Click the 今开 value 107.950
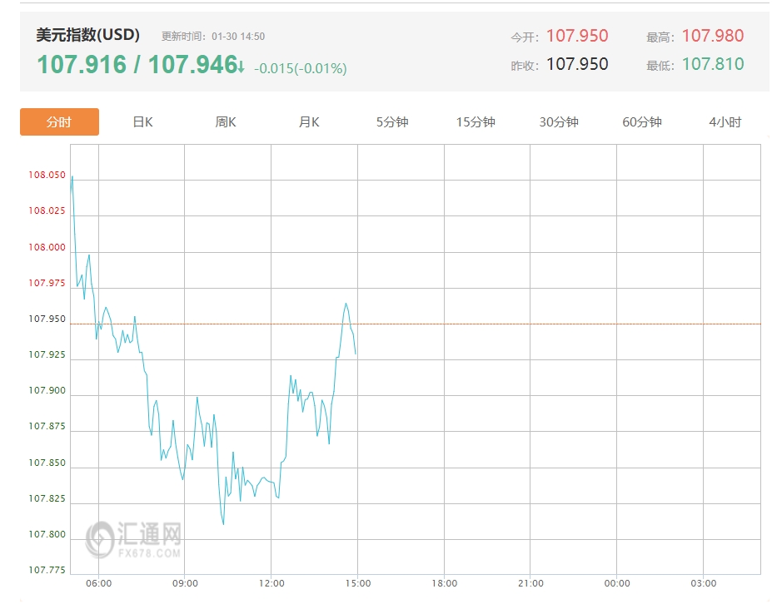 click(x=577, y=36)
